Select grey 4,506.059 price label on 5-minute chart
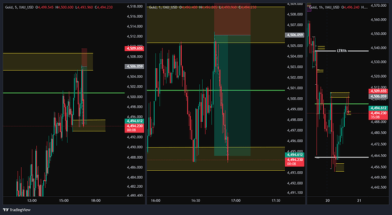 (x=135, y=67)
